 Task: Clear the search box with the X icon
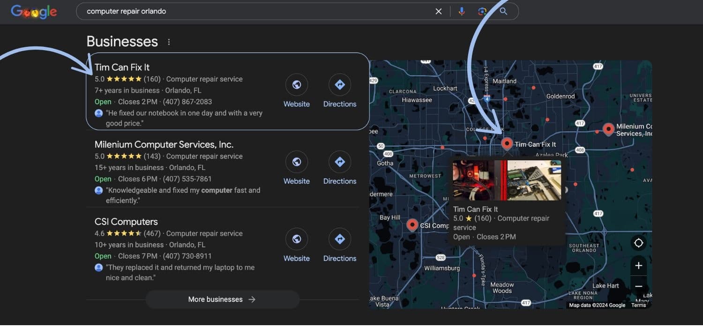click(x=438, y=11)
